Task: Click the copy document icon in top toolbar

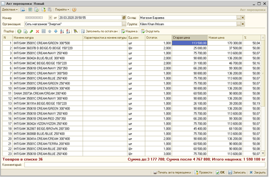Action: click(37, 10)
